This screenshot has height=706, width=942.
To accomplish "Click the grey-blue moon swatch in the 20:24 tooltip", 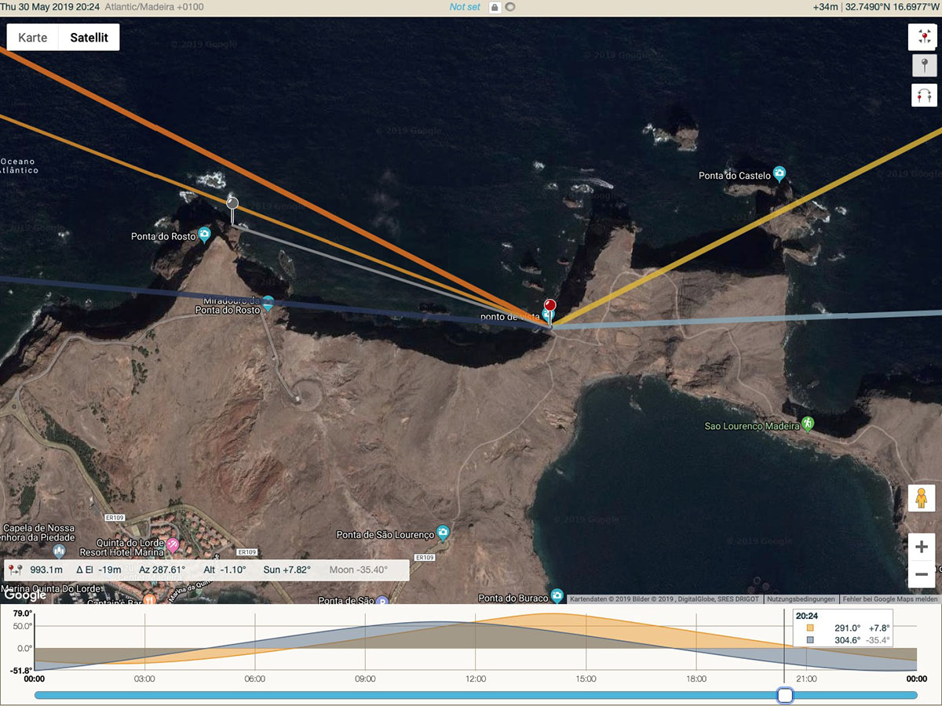I will coord(810,640).
